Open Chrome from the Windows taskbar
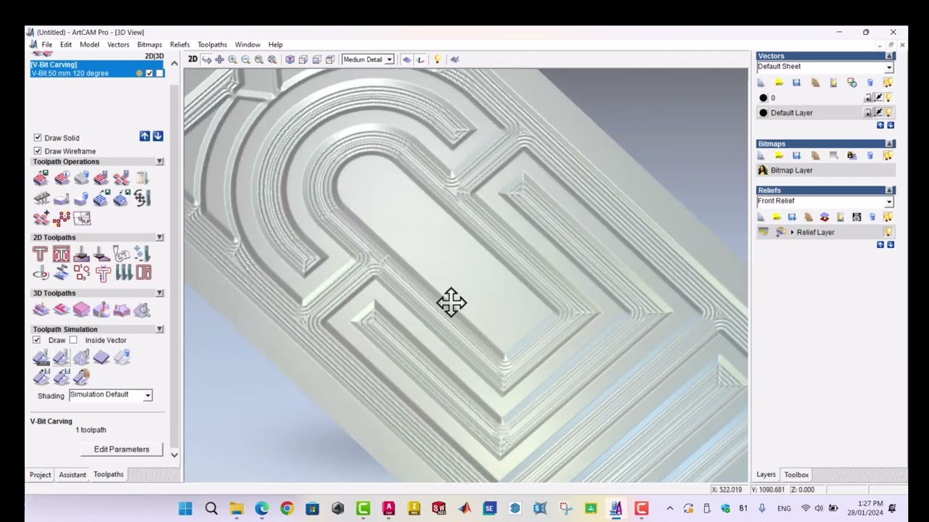This screenshot has height=522, width=929. tap(287, 508)
